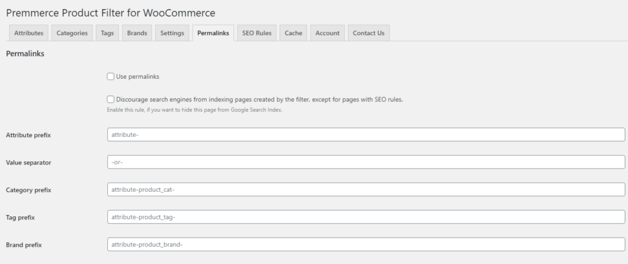Enable the Use permalinks checkbox
Screen dimensions: 628x264
[x=111, y=76]
